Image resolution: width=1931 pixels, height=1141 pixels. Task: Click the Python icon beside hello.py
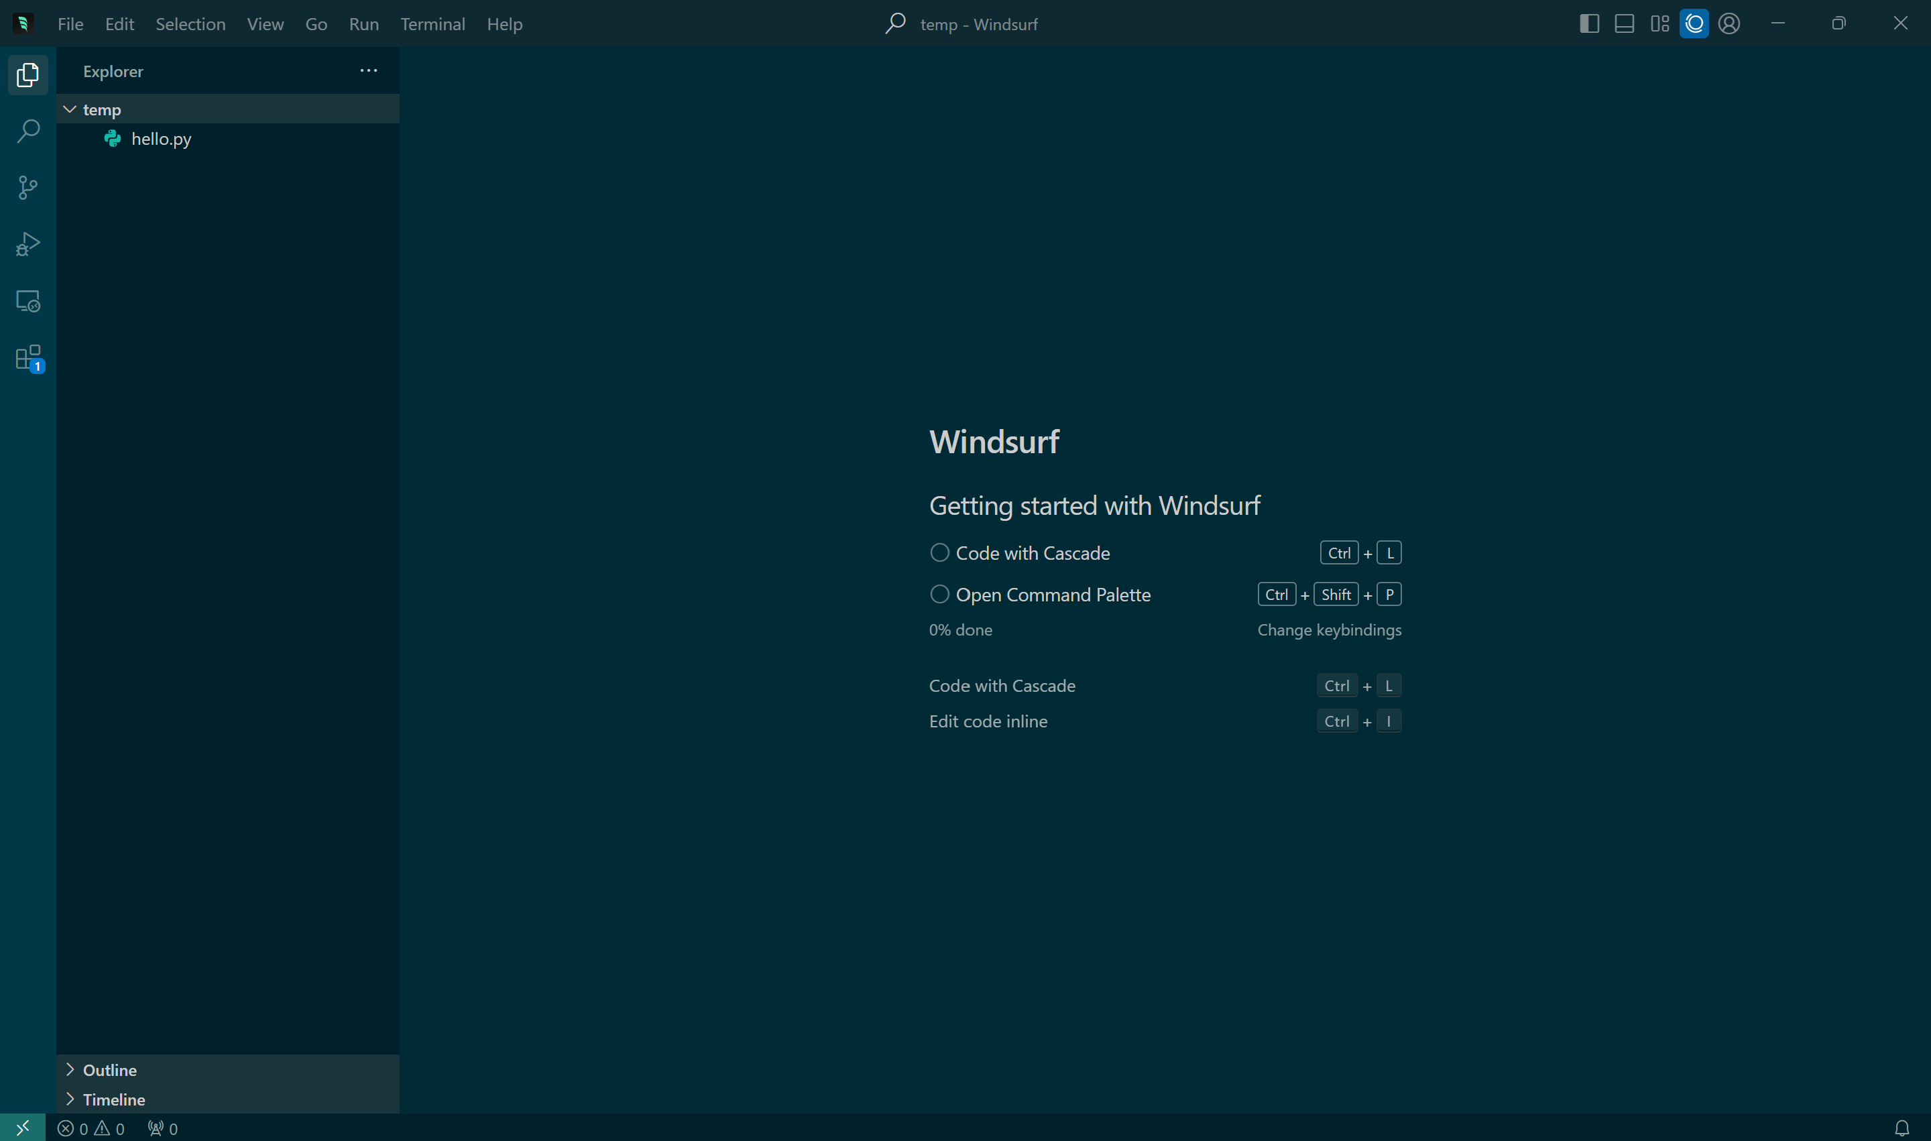tap(113, 138)
